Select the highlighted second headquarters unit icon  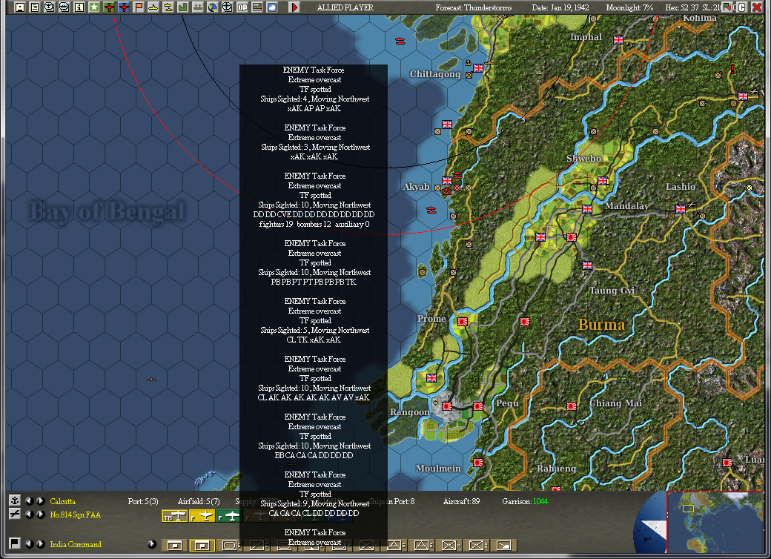202,545
